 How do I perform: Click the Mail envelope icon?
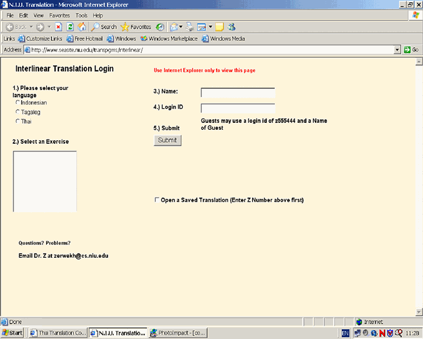click(x=174, y=27)
